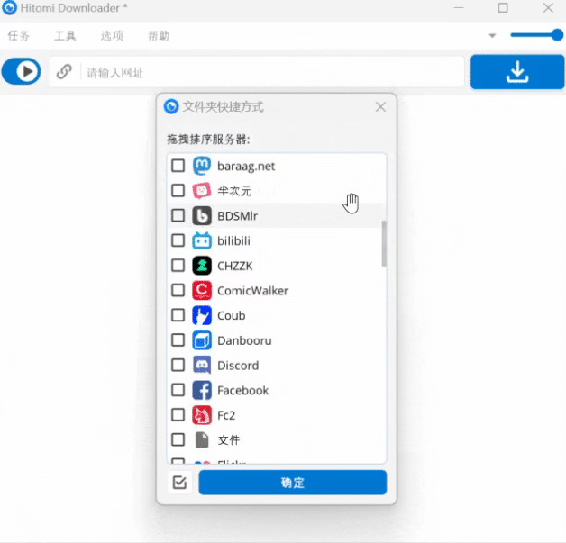This screenshot has height=543, width=566.
Task: Expand the dropdown arrow near the slider
Action: pyautogui.click(x=492, y=36)
